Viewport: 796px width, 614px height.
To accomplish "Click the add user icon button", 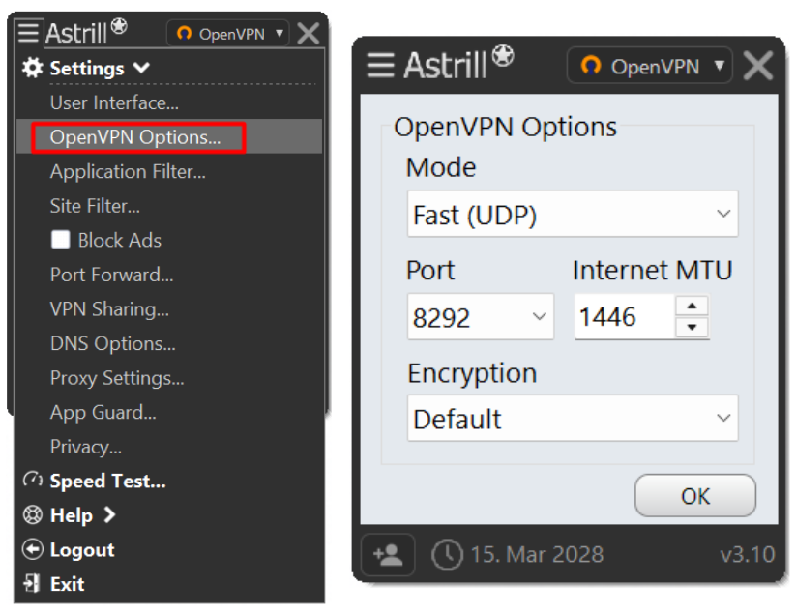I will (x=388, y=554).
